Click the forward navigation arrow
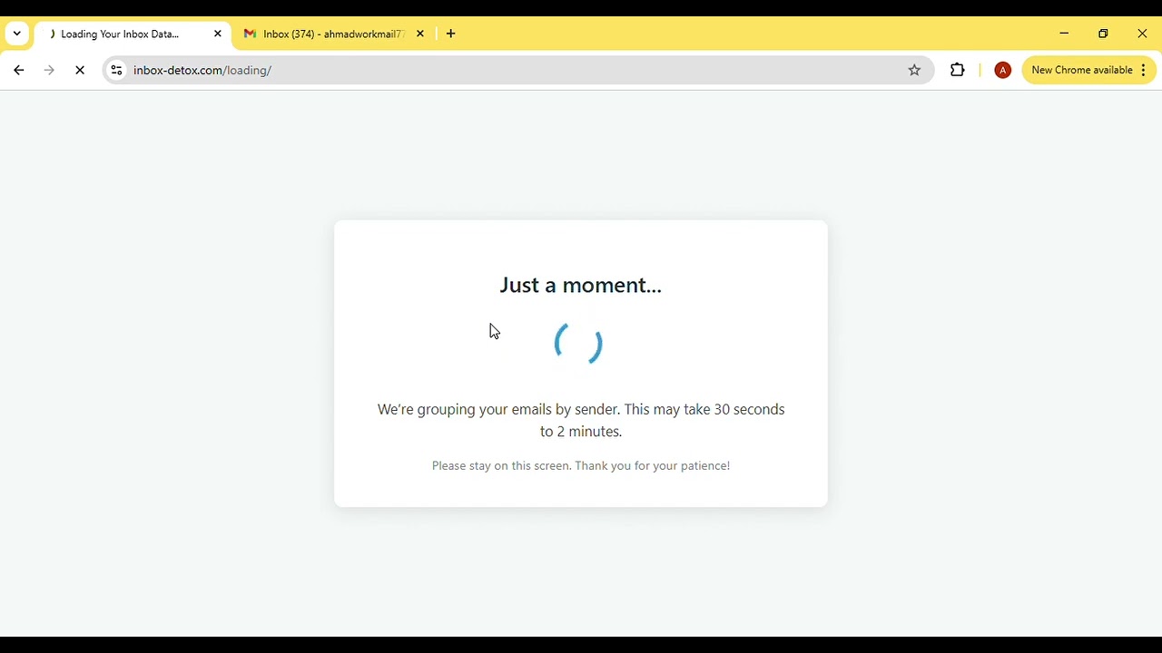Screen dimensions: 1162x653 click(x=50, y=71)
